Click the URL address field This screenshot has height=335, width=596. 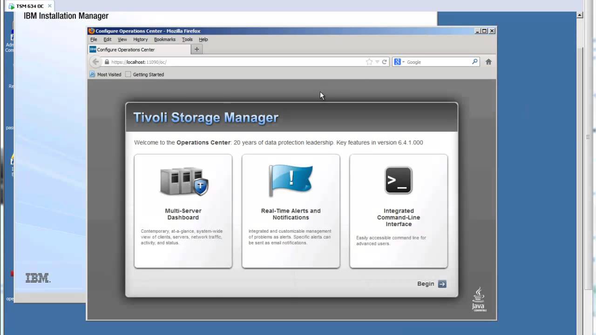(237, 62)
